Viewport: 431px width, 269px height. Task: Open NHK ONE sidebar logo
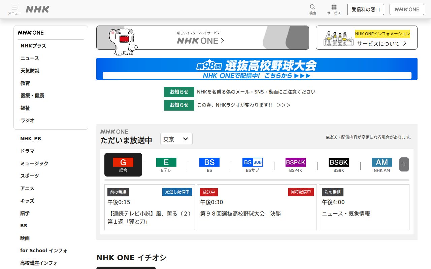pos(31,33)
